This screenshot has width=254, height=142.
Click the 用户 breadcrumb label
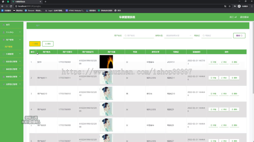click(38, 26)
